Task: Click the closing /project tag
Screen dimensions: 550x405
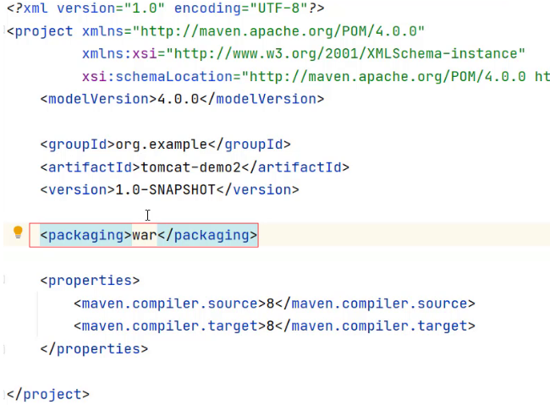Action: pyautogui.click(x=48, y=395)
